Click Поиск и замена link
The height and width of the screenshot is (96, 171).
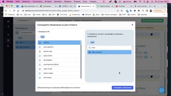click(65, 20)
